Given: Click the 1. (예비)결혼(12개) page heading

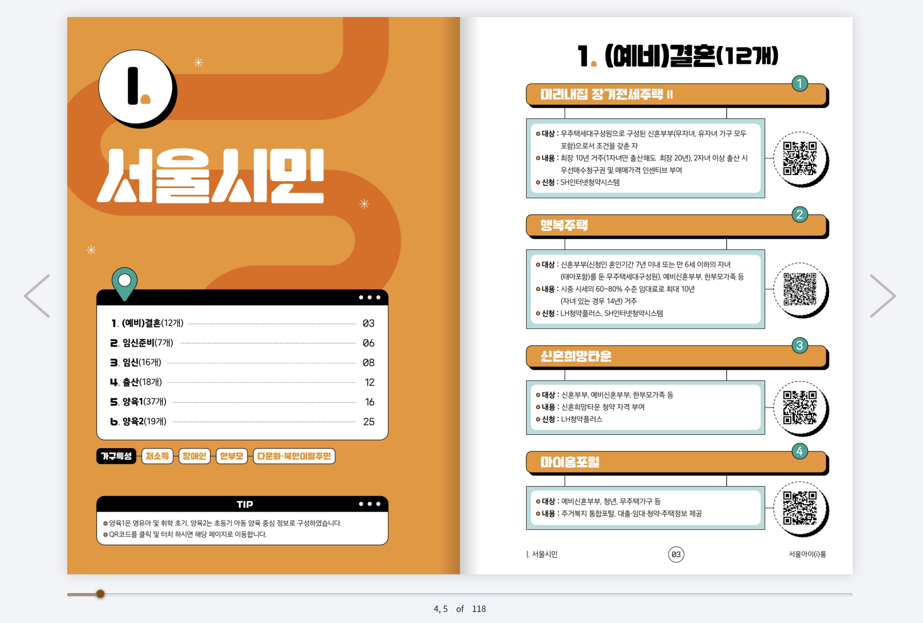Looking at the screenshot, I should 678,55.
